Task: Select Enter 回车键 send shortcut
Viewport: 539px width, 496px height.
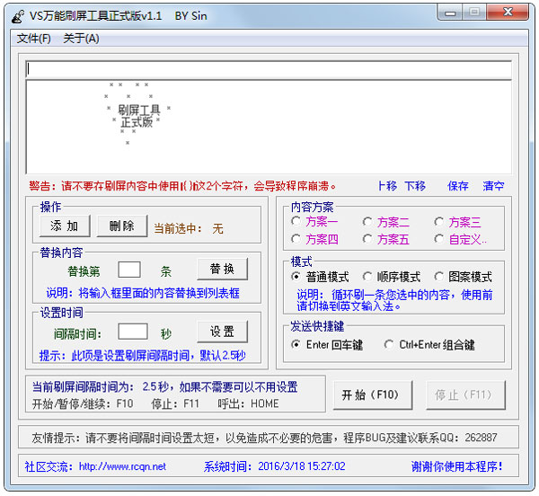Action: pyautogui.click(x=327, y=344)
